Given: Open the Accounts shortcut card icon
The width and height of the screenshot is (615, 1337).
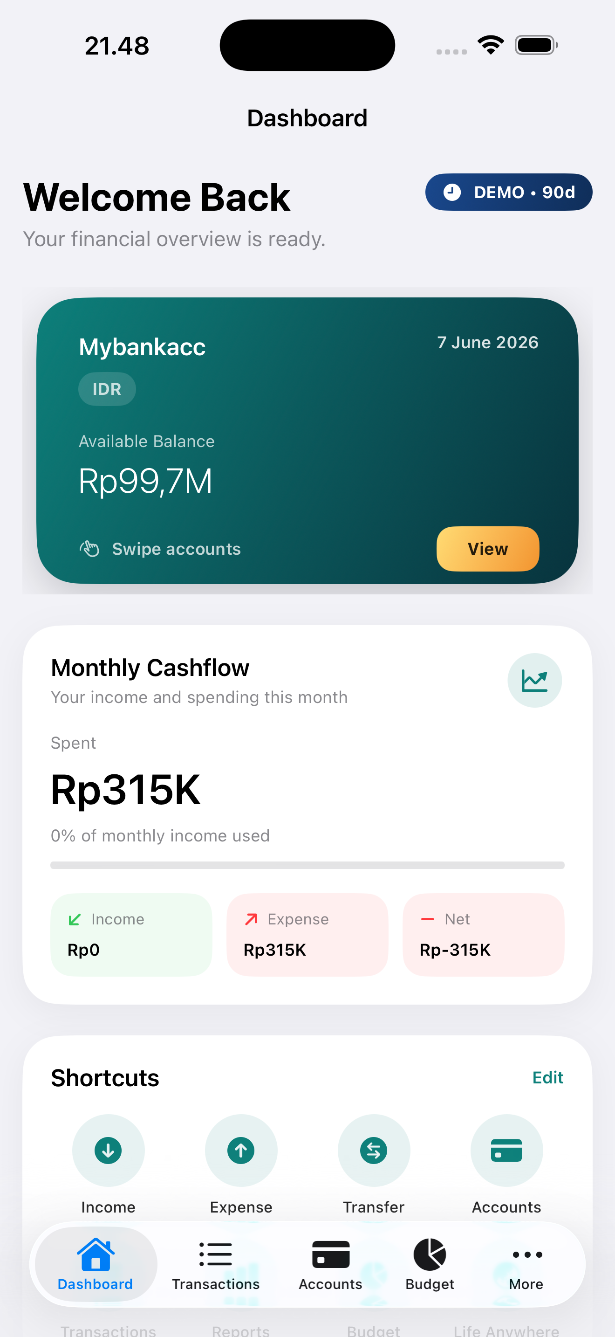Looking at the screenshot, I should click(x=506, y=1150).
